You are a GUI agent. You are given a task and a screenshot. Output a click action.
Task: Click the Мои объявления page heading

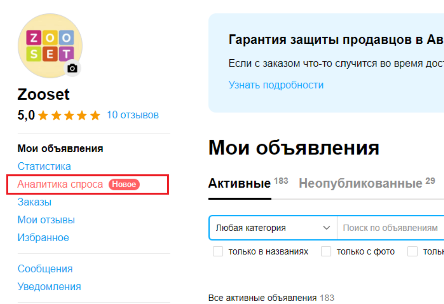pyautogui.click(x=294, y=148)
